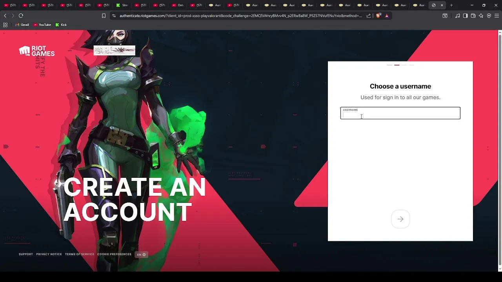The width and height of the screenshot is (502, 282).
Task: Switch to the 'Detr' YouTube tab
Action: pyautogui.click(x=178, y=5)
